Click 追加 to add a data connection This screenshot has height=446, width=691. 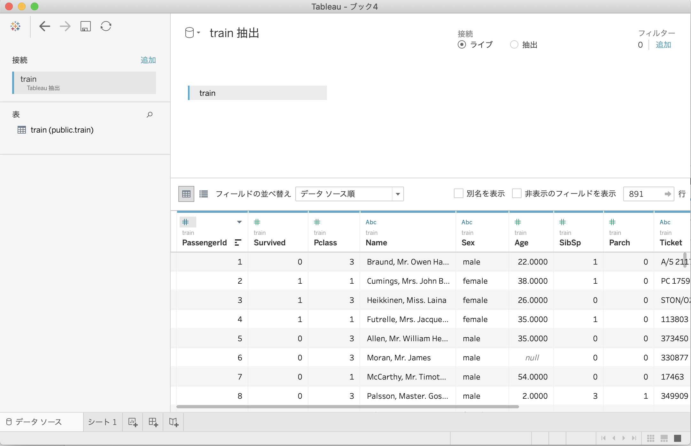148,60
